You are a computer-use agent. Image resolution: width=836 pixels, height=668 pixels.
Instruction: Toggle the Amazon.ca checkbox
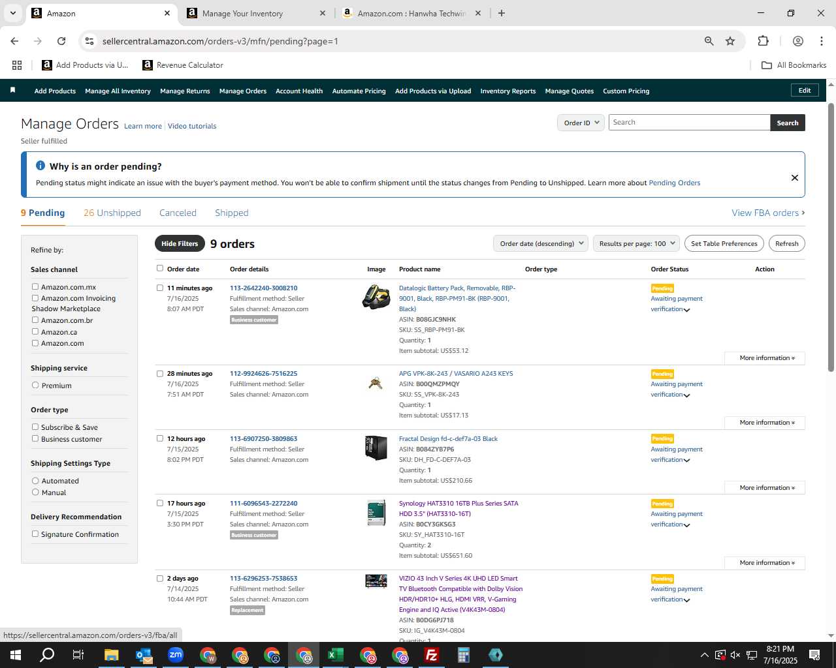(35, 331)
